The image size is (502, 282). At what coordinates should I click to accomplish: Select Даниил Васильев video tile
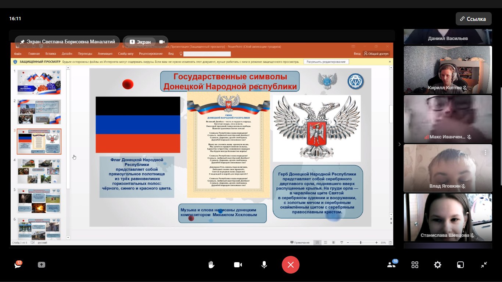[x=448, y=37]
